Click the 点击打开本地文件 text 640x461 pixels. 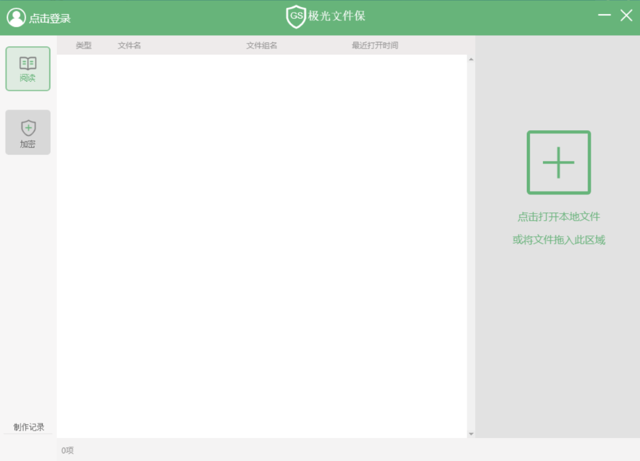pyautogui.click(x=558, y=217)
